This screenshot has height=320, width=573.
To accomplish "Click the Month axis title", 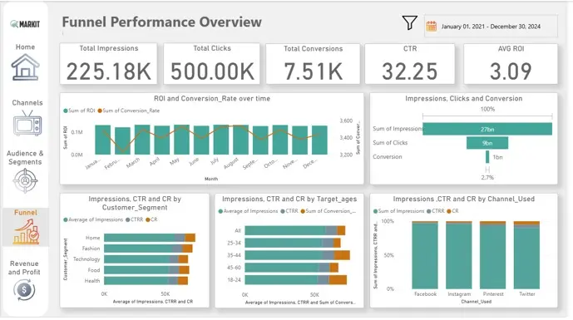I will [211, 179].
